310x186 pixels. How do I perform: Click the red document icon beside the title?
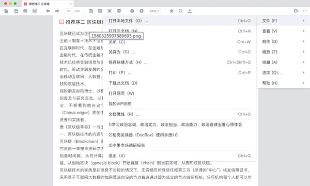(61, 22)
